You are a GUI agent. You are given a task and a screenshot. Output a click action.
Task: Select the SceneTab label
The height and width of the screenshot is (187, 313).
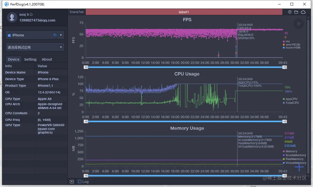point(77,12)
